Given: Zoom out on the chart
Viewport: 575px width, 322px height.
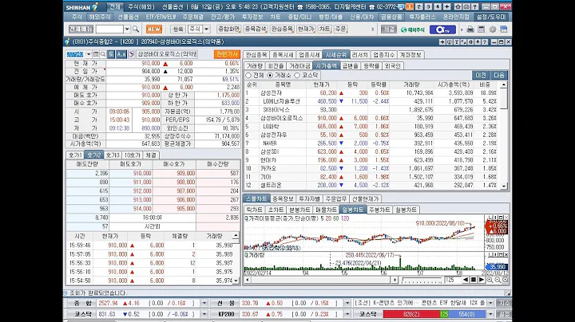Looking at the screenshot, I should 498,280.
